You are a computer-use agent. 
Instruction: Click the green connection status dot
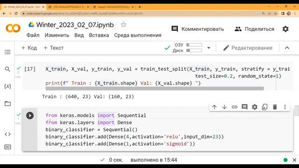[285, 160]
